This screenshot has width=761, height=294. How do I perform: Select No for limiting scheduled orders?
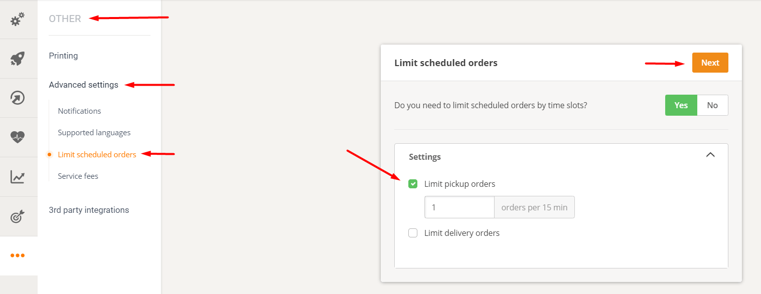click(712, 105)
